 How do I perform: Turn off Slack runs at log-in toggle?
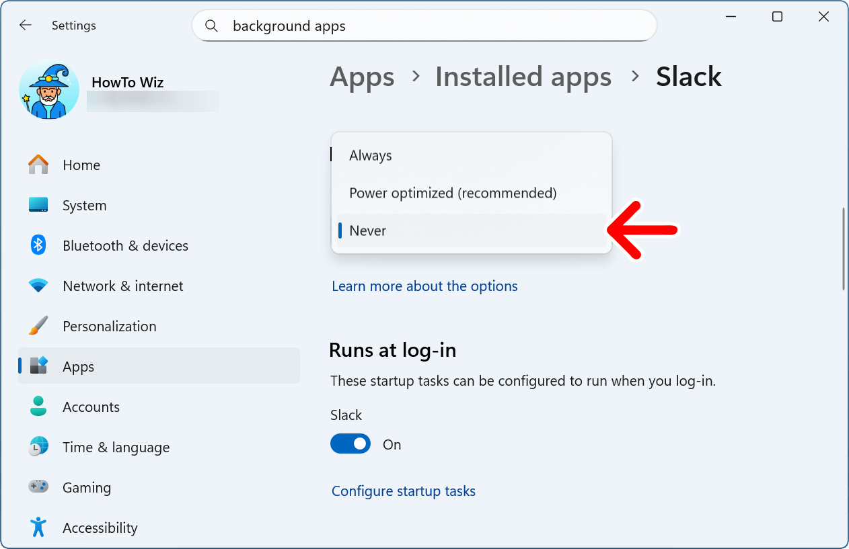350,444
